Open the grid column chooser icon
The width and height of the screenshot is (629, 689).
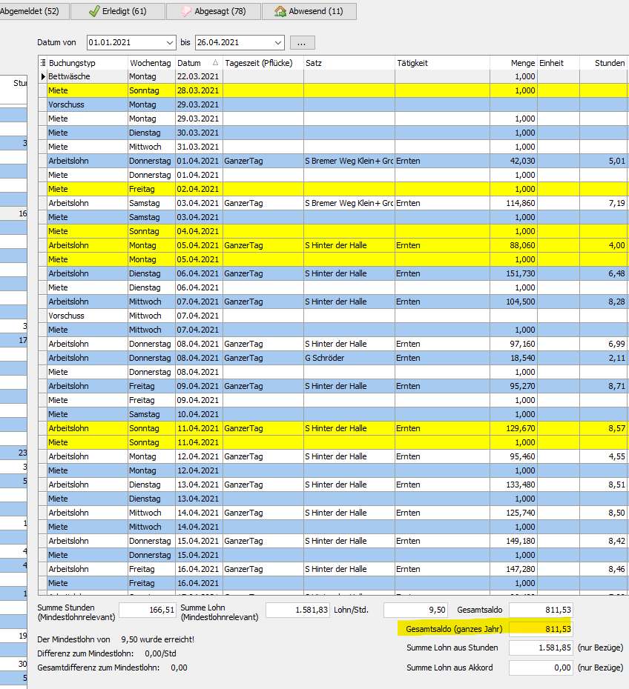pos(43,63)
